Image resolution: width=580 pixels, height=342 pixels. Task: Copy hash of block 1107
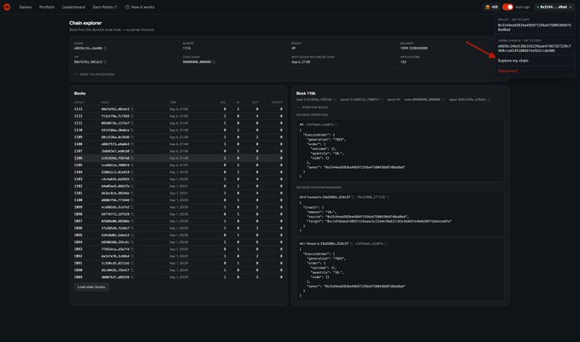[132, 152]
